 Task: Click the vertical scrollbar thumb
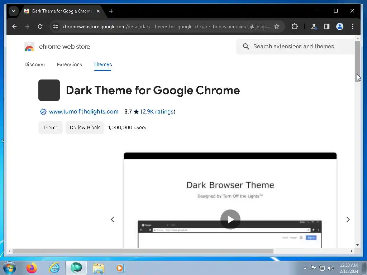[x=357, y=61]
